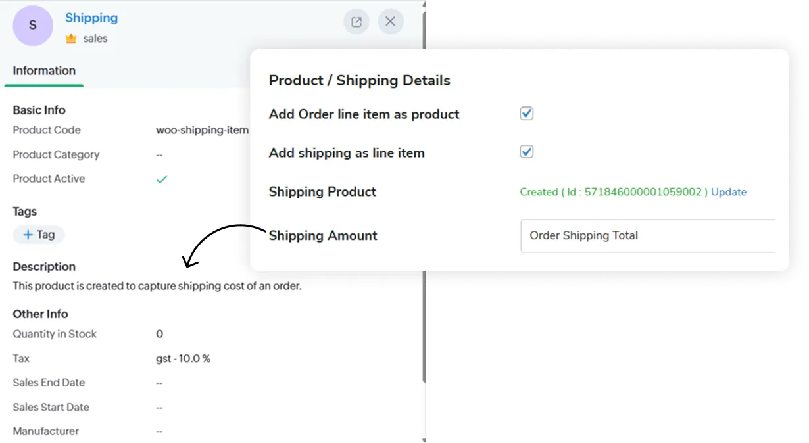Click the sales owner label
809x443 pixels.
(x=95, y=39)
